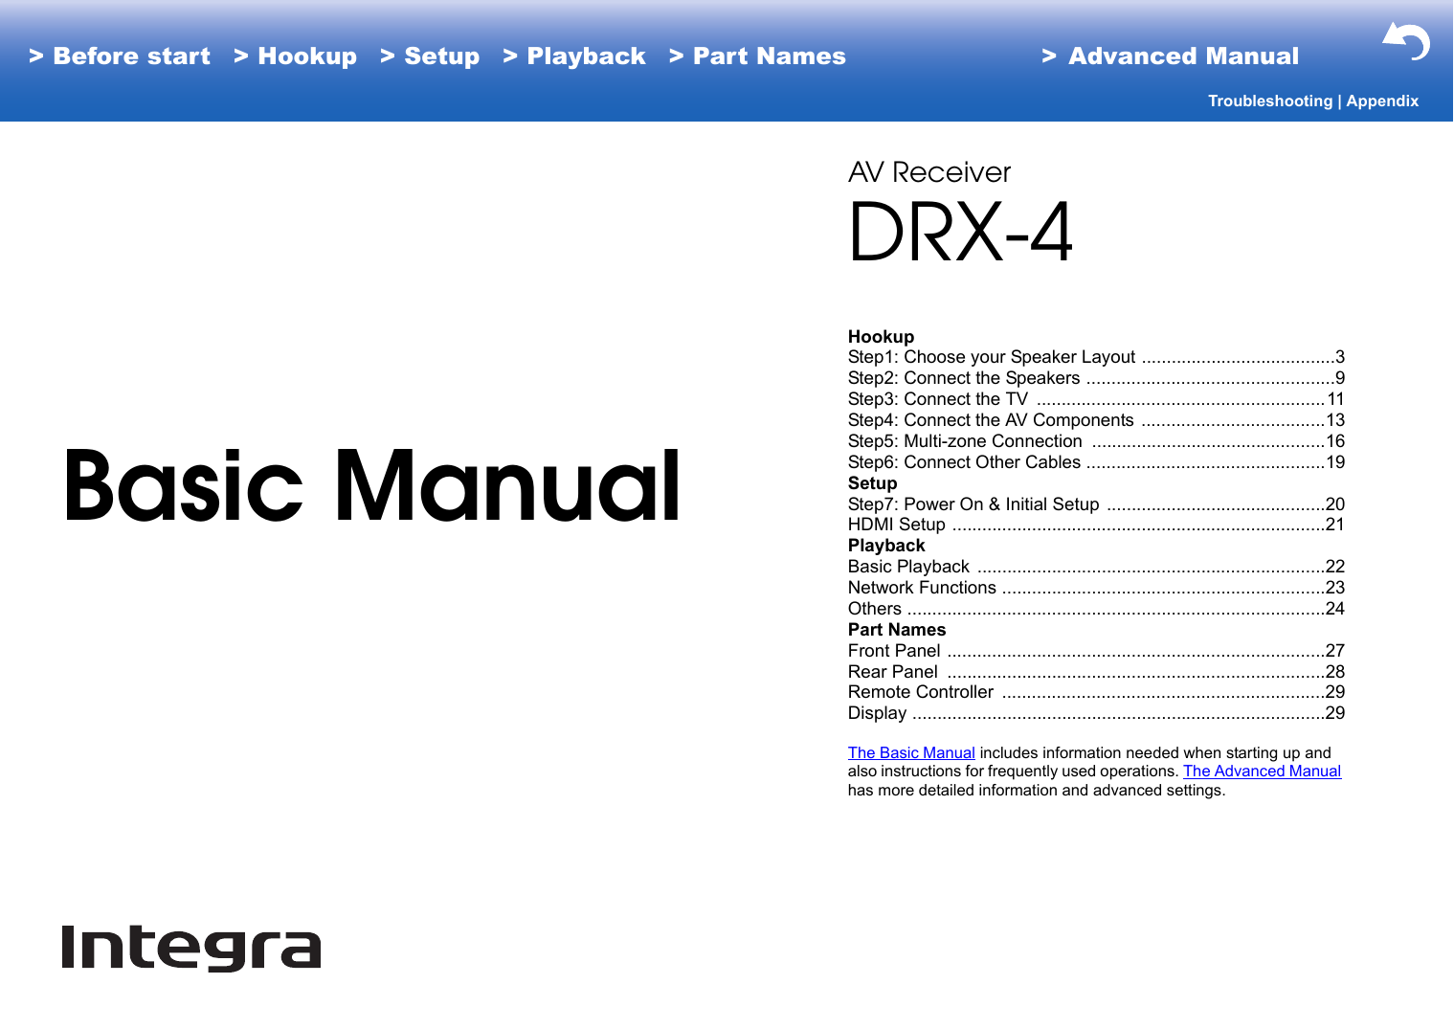
Task: Click the AV Receiver label
Action: (929, 172)
